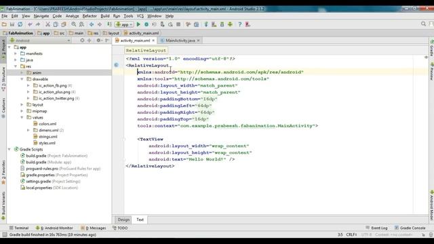Click the Undo toolbar arrow
Screen dimensions: 434x244
point(30,24)
